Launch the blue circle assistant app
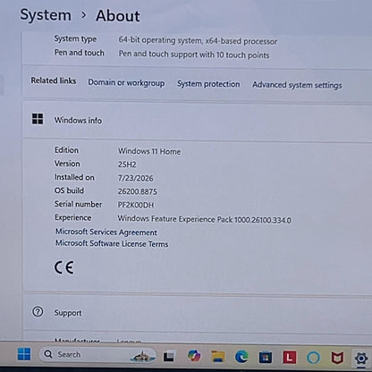The height and width of the screenshot is (372, 372). coord(313,358)
